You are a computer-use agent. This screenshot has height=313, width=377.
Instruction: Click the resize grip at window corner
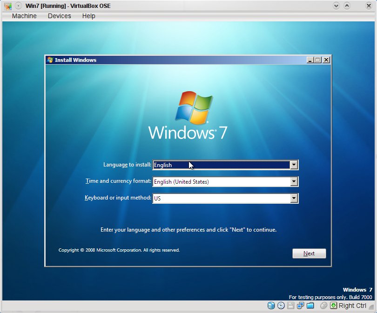[x=371, y=306]
